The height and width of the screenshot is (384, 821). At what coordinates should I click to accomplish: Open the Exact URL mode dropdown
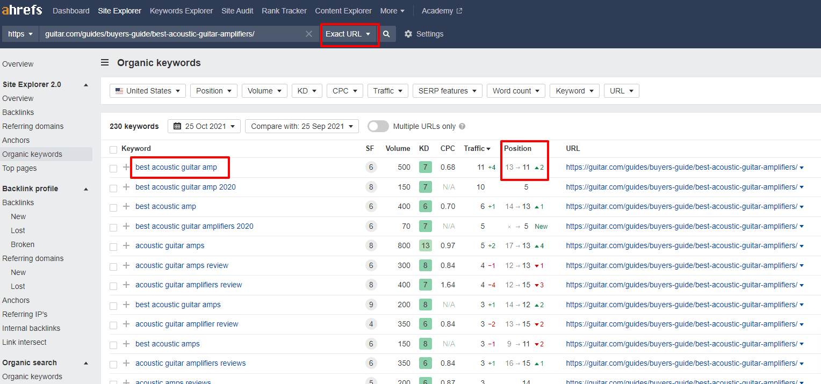click(x=348, y=34)
